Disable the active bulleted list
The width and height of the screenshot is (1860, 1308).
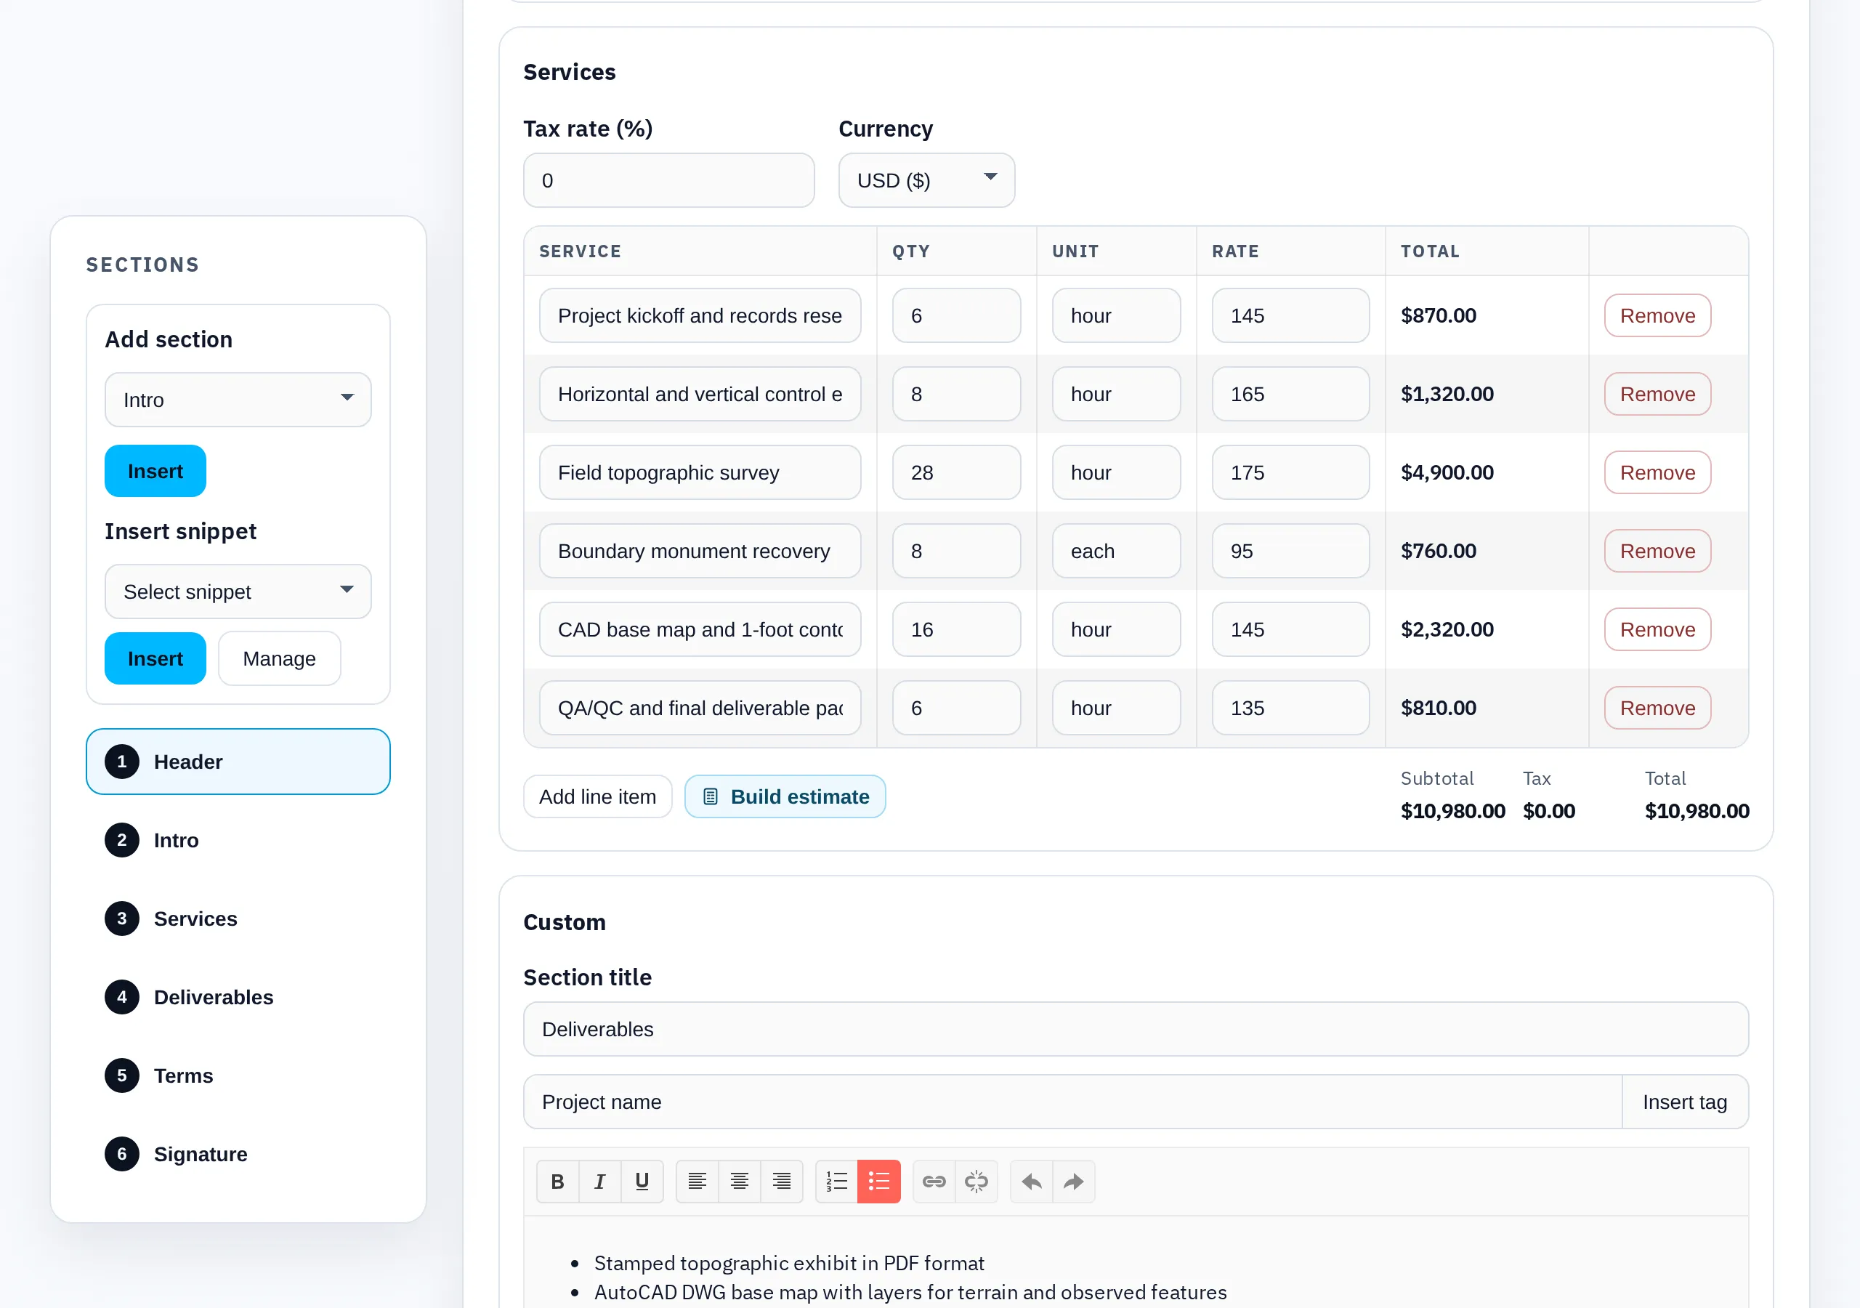coord(879,1182)
